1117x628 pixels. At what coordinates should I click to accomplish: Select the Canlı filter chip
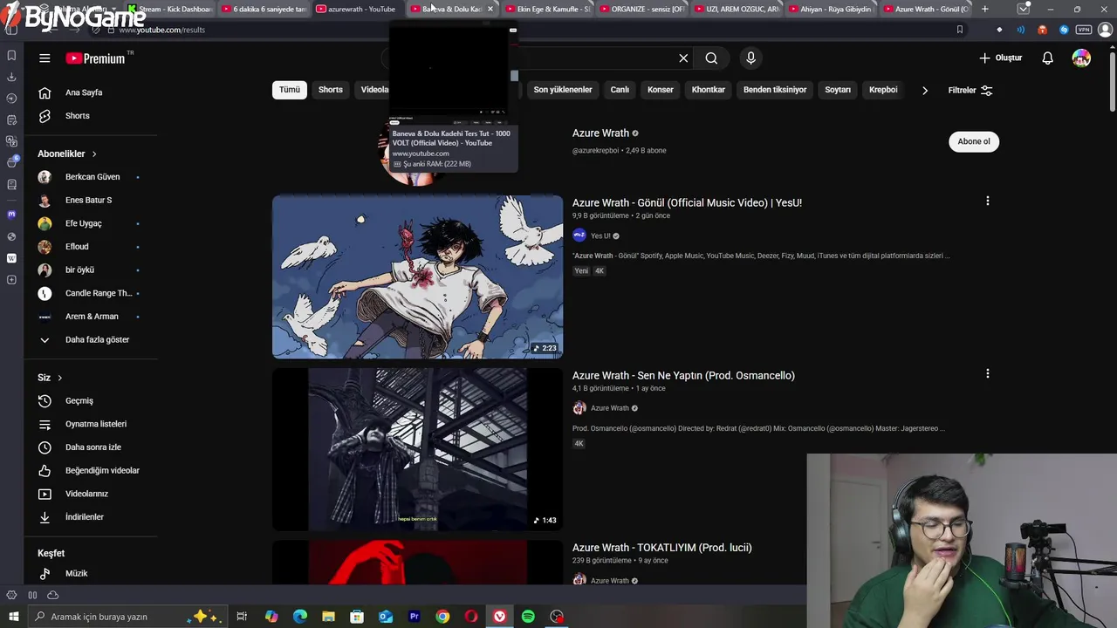click(x=620, y=90)
